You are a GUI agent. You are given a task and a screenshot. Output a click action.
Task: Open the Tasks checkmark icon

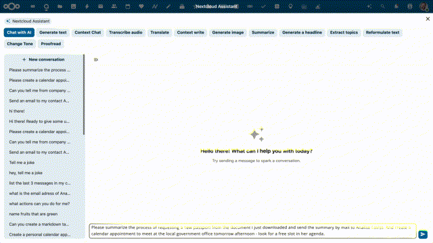[x=263, y=6]
